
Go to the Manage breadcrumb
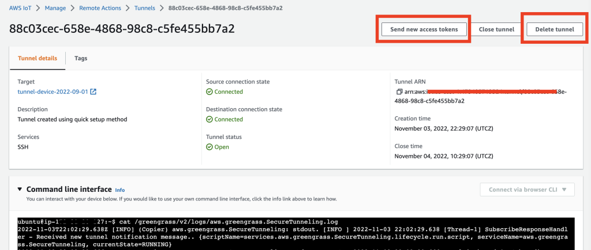click(55, 8)
